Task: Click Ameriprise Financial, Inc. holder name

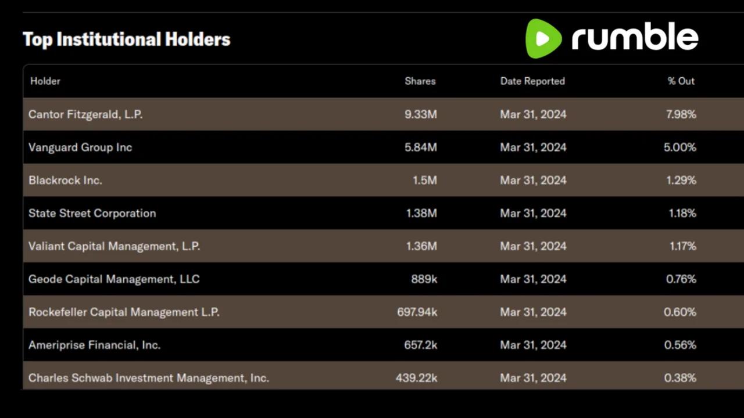Action: tap(94, 345)
